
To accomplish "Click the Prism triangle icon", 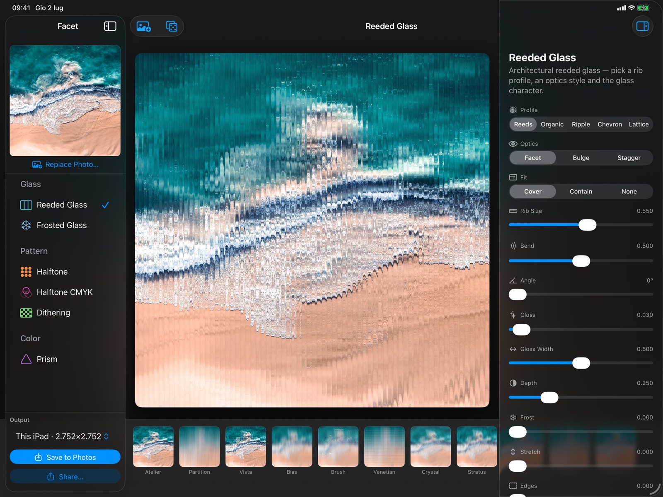I will click(x=26, y=359).
